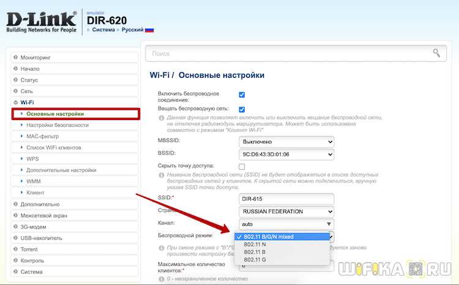Click the bullet icon beside Torrent
Image resolution: width=459 pixels, height=285 pixels.
[15, 249]
